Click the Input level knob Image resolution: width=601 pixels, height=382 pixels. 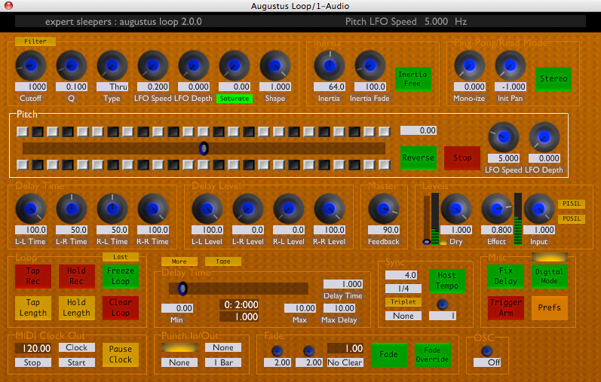(x=539, y=209)
